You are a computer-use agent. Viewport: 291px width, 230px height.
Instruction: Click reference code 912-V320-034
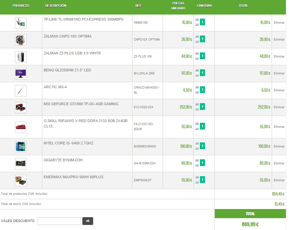143,107
